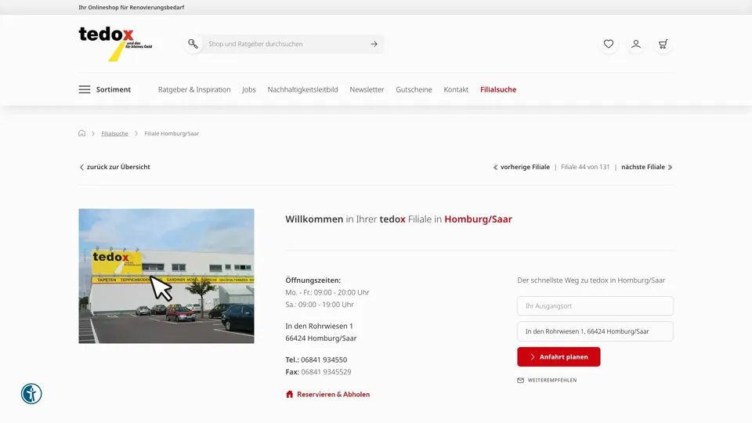
Task: Go to the Jobs page
Action: click(249, 89)
